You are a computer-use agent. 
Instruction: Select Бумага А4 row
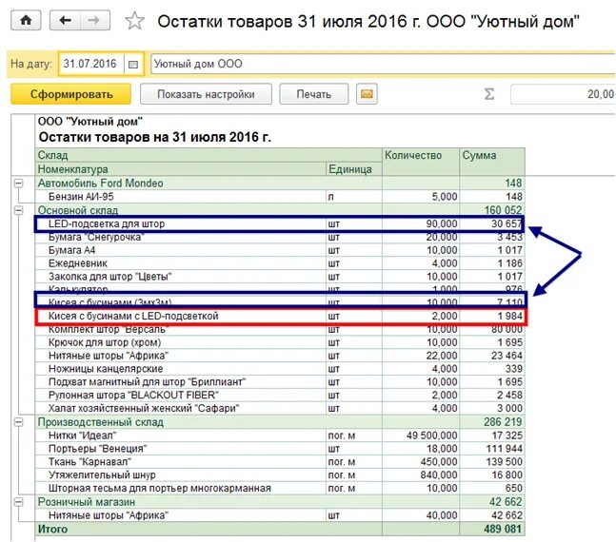pos(280,250)
